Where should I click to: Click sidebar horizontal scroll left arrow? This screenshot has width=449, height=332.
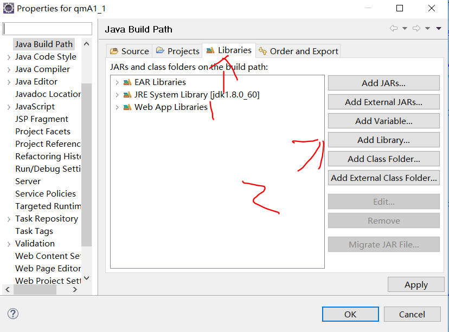pyautogui.click(x=8, y=289)
